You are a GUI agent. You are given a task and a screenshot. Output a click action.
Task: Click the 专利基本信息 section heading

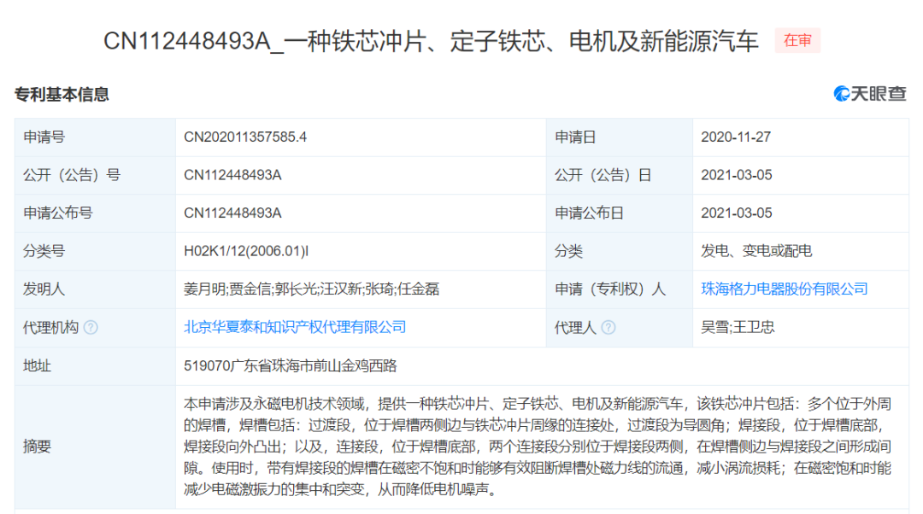(x=62, y=94)
